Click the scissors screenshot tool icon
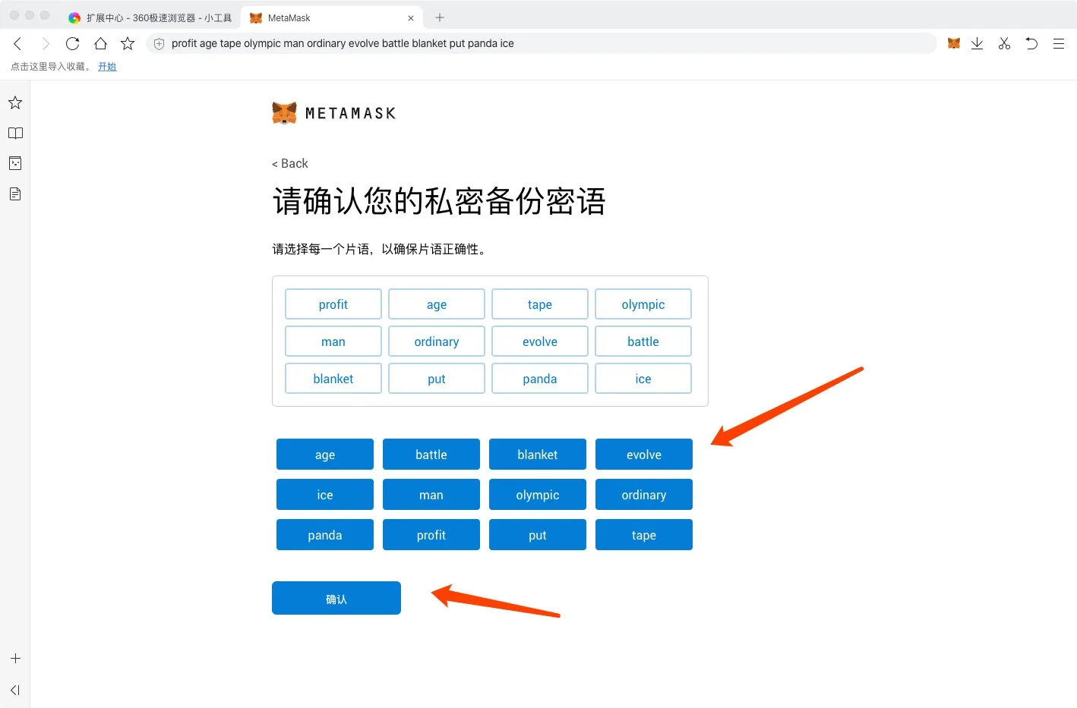The image size is (1077, 708). pos(1004,43)
